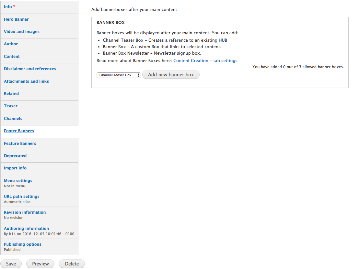Open the Feature Banners tab
This screenshot has width=359, height=269.
click(x=20, y=144)
